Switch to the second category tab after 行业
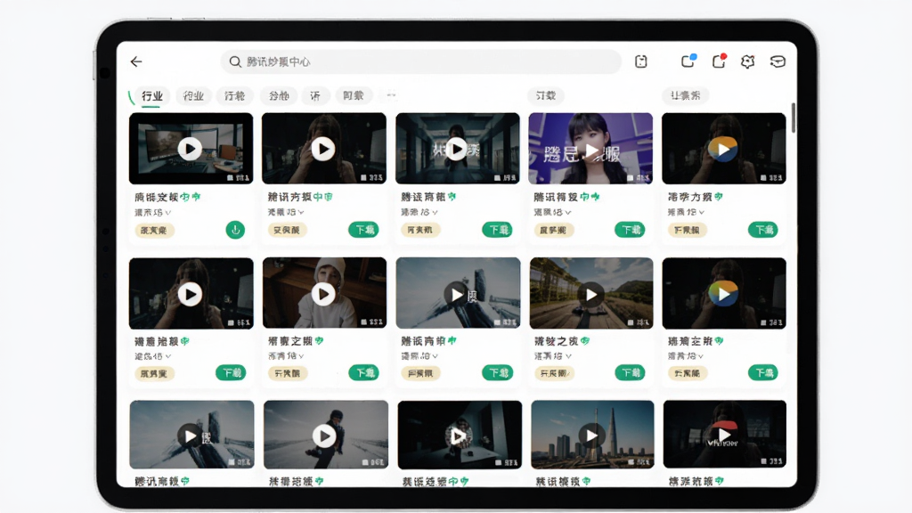This screenshot has height=513, width=912. [193, 96]
